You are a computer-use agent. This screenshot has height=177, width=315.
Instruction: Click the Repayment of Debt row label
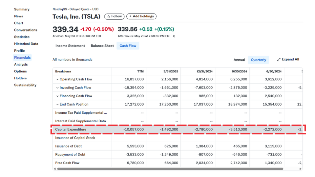pos(70,154)
